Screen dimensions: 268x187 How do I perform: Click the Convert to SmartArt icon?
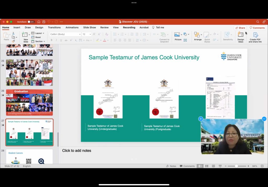(164, 35)
